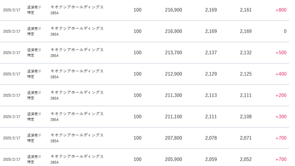This screenshot has height=166, width=295.
Task: Open キオクシアホールディングス in the +800 row
Action: tap(77, 7)
